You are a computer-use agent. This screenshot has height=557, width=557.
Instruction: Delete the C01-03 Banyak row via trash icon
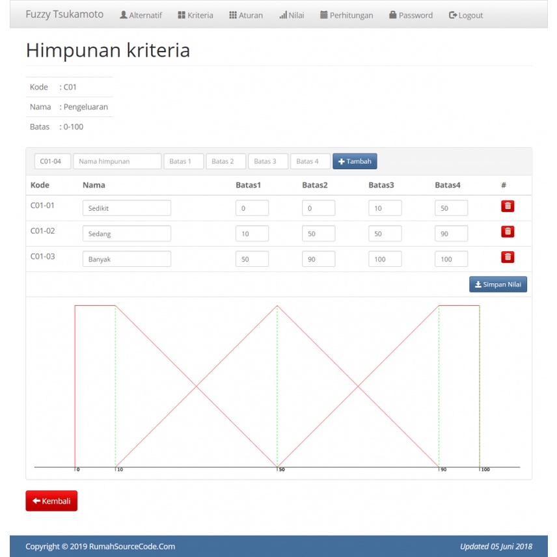point(507,256)
